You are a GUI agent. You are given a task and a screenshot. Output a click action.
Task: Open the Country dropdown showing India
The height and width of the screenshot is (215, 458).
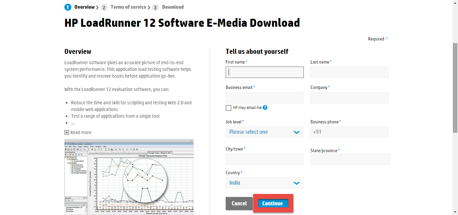coord(265,183)
